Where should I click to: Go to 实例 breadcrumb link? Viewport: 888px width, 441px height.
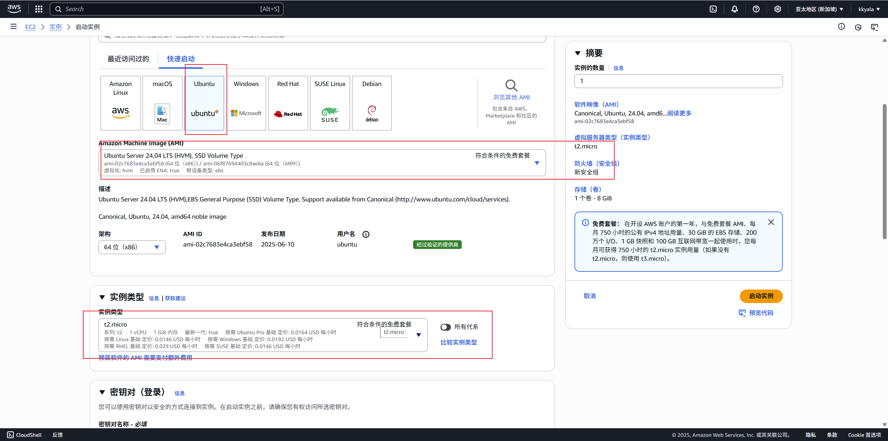55,27
